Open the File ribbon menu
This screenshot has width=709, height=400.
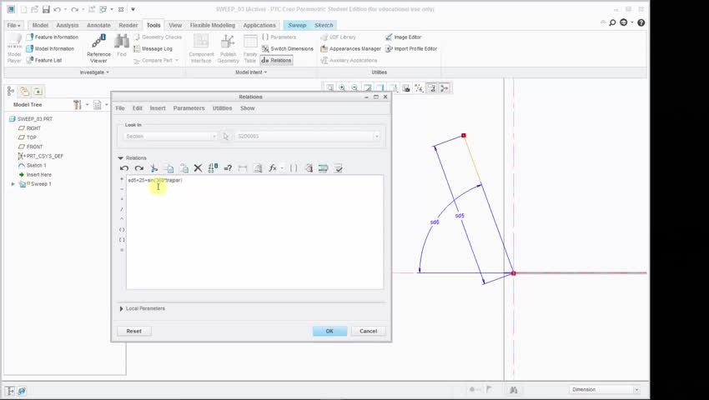pos(13,25)
